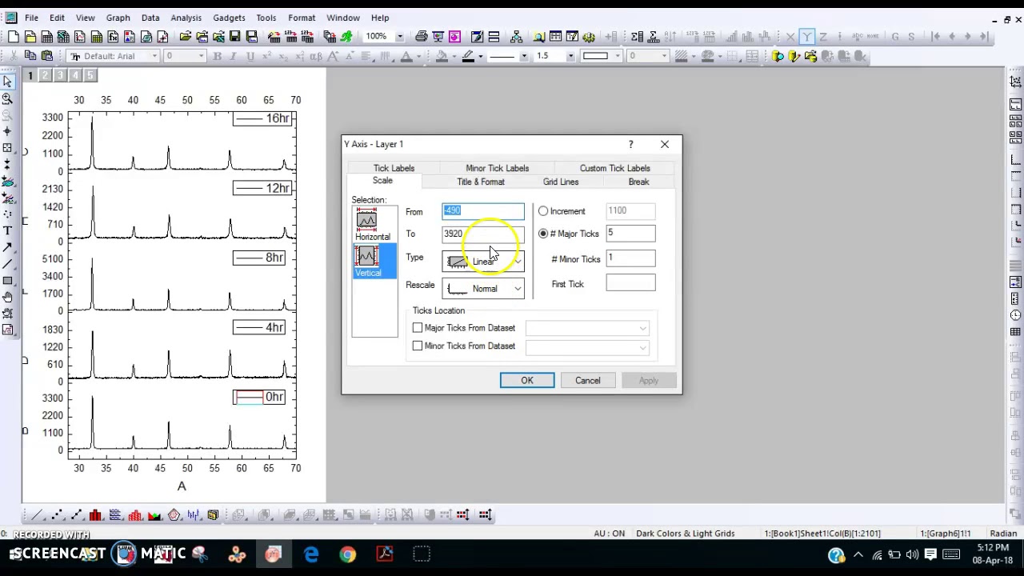1024x576 pixels.
Task: Click the To value field showing 3920
Action: 483,234
